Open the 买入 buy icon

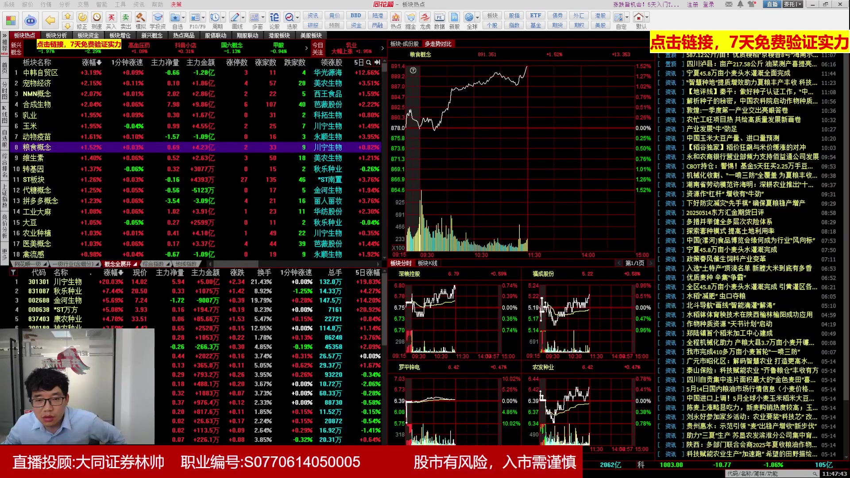coord(111,18)
